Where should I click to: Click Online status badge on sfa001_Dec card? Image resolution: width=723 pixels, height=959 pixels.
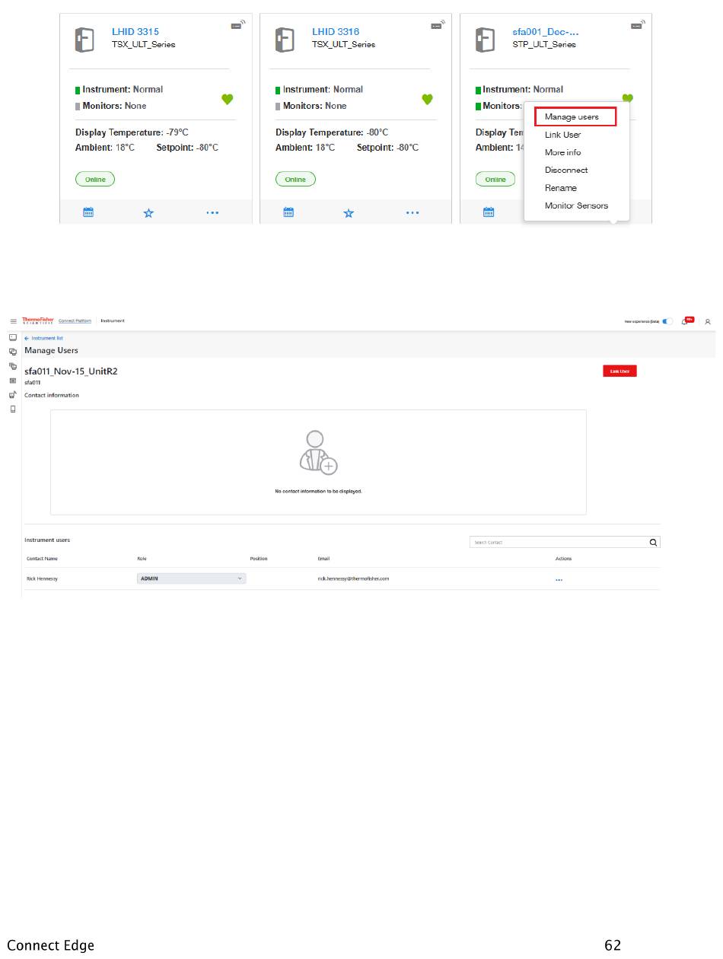click(x=495, y=180)
